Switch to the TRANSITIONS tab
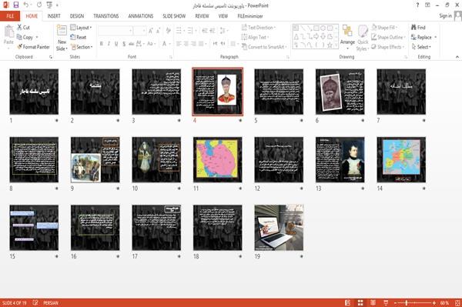The height and width of the screenshot is (307, 462). pyautogui.click(x=106, y=16)
